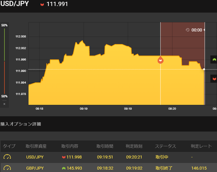Click the red LOW arrow button

214,79
